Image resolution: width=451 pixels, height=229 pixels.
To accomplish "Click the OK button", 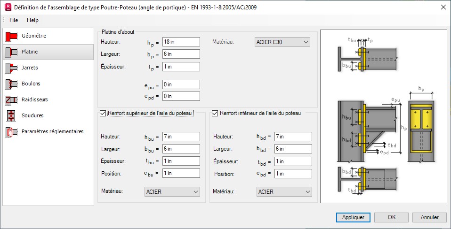I will 391,217.
